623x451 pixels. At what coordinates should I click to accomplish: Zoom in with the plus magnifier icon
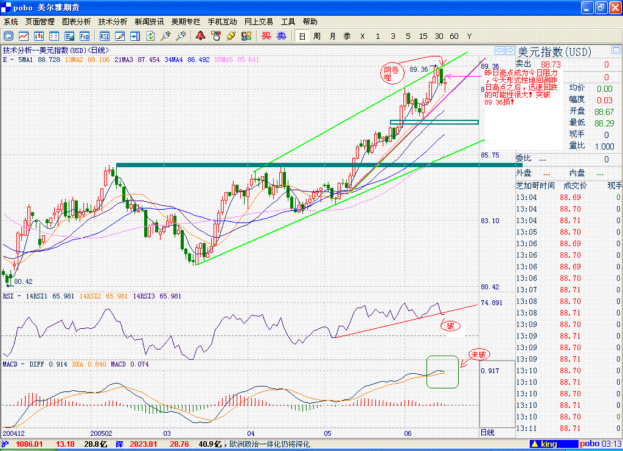[165, 36]
